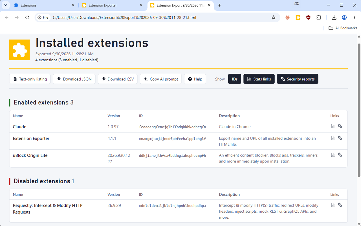This screenshot has width=361, height=226.
Task: Click the uBlock Origin Lite shield icon
Action: pyautogui.click(x=308, y=18)
